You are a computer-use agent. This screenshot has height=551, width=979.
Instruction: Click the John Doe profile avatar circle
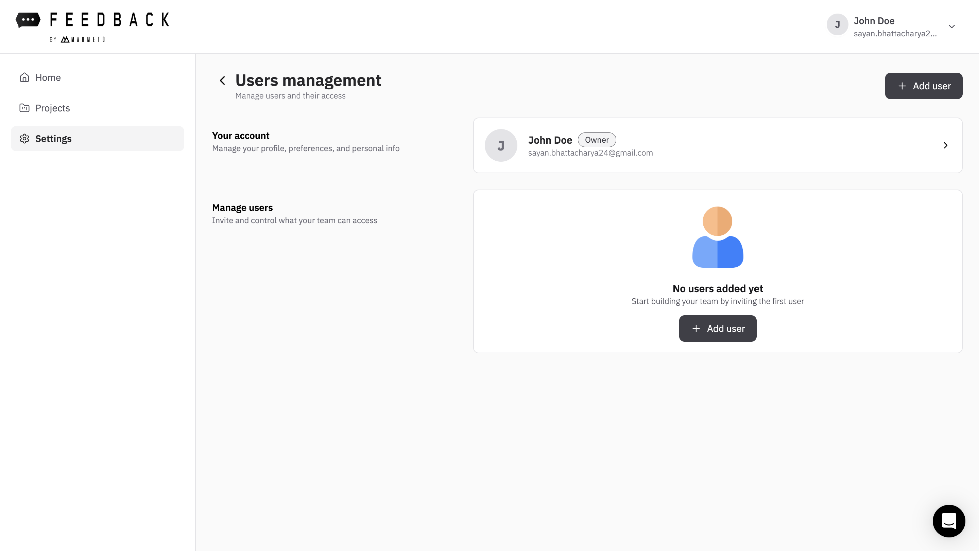click(837, 24)
